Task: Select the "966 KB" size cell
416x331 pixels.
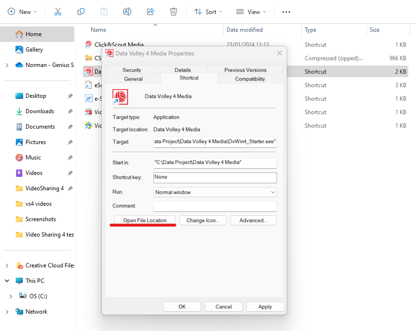Action: coord(398,58)
